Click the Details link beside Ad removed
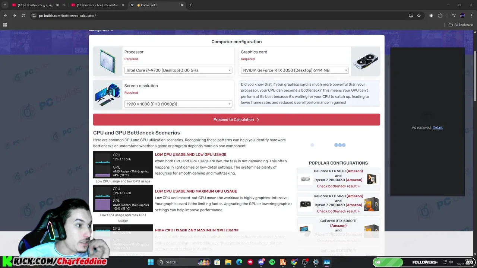The width and height of the screenshot is (477, 268). 437,128
